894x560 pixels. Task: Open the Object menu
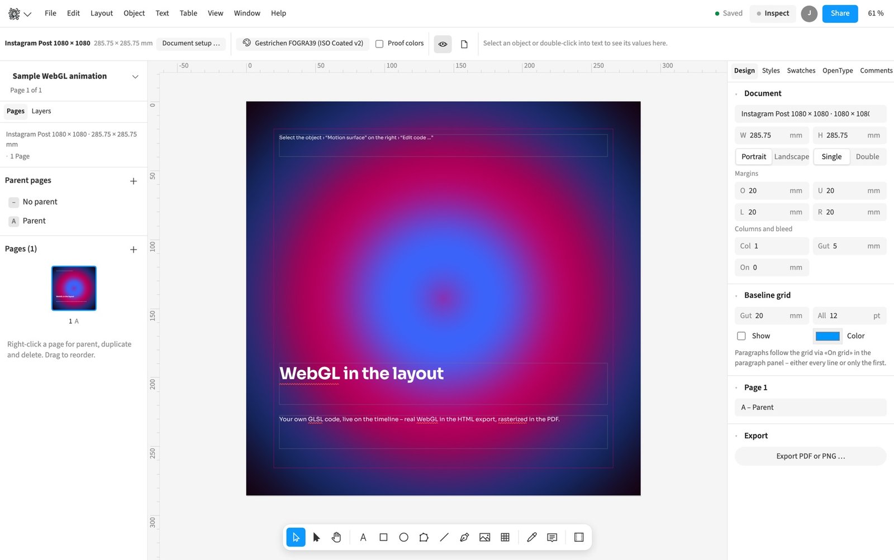pyautogui.click(x=134, y=13)
